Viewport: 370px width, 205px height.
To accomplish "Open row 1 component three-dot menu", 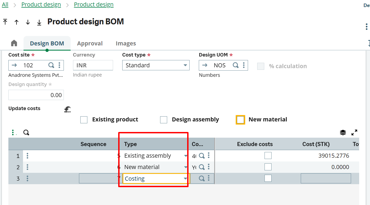I will coord(209,156).
